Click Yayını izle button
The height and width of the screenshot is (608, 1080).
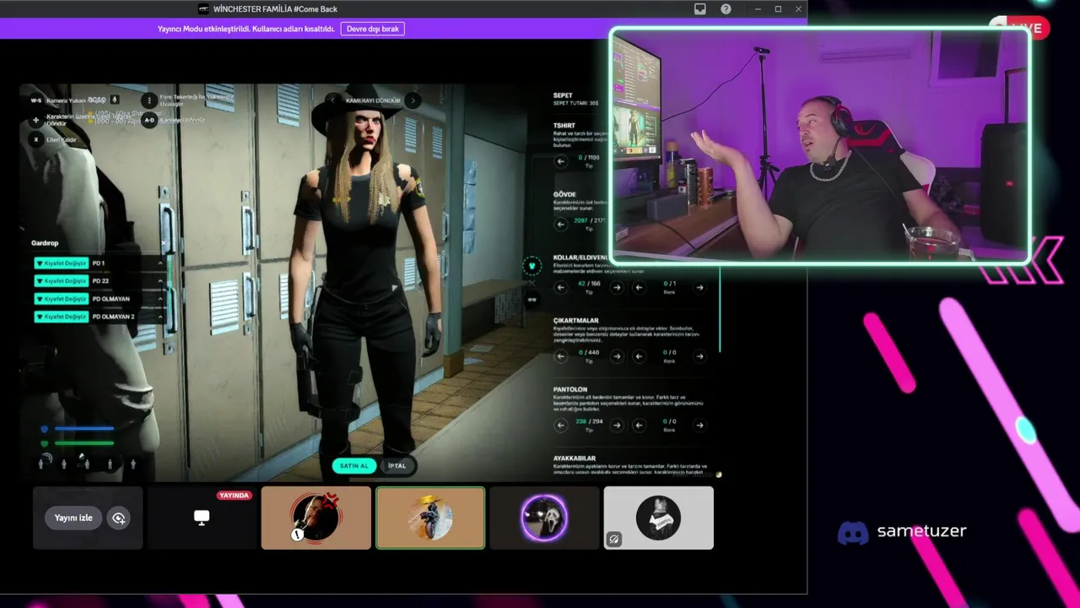tap(73, 518)
